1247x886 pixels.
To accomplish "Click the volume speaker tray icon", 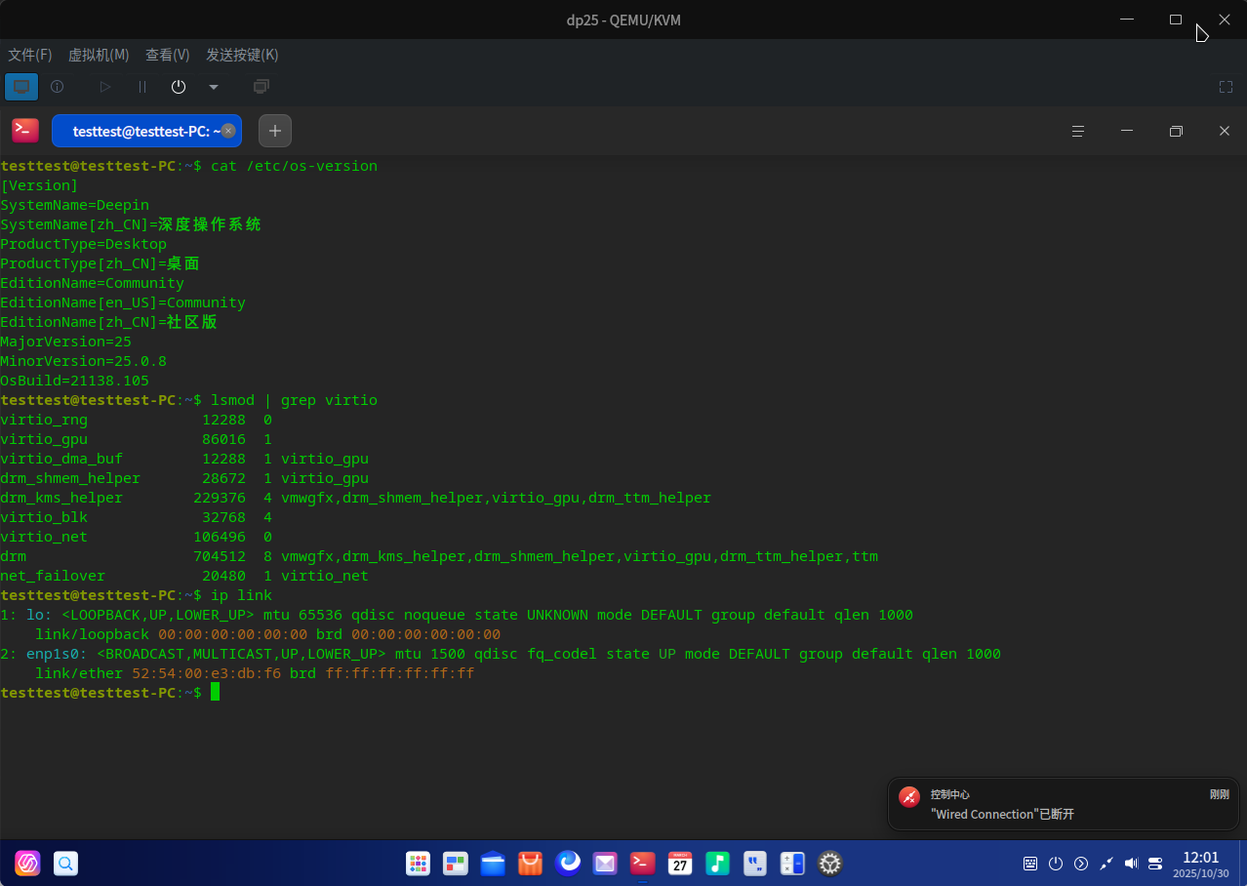I will [x=1132, y=864].
